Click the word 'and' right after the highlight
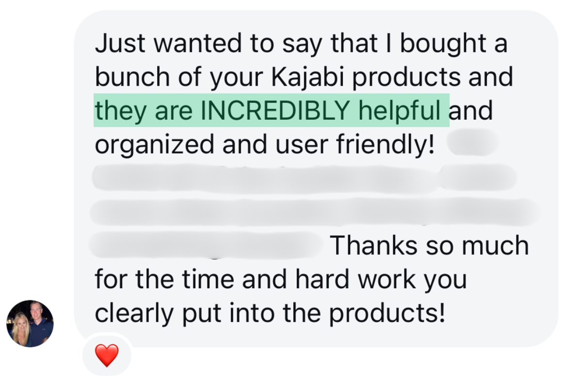 pyautogui.click(x=471, y=111)
